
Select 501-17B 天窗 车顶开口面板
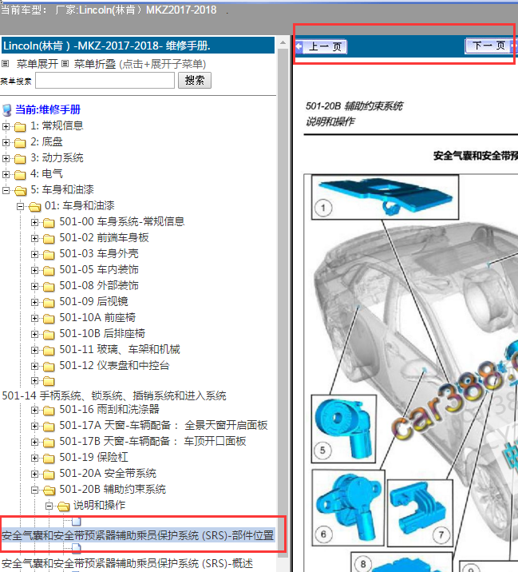coord(152,442)
